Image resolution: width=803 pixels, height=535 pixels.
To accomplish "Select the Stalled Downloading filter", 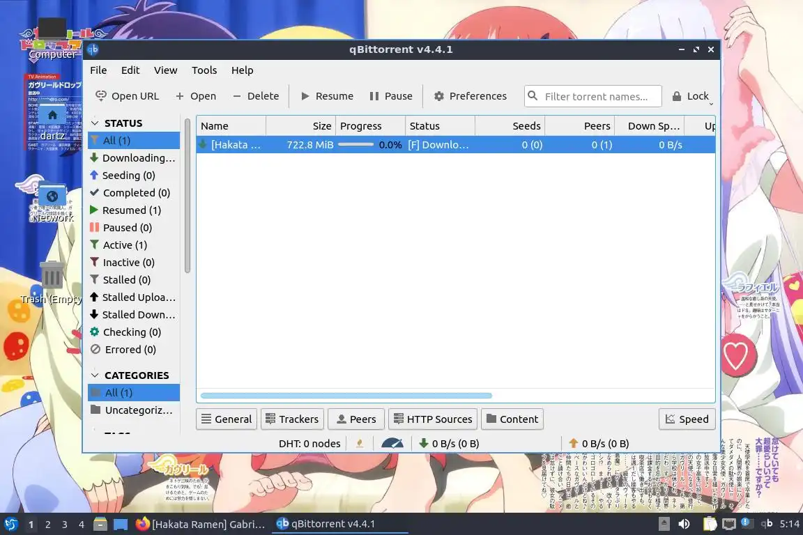I will click(x=134, y=314).
